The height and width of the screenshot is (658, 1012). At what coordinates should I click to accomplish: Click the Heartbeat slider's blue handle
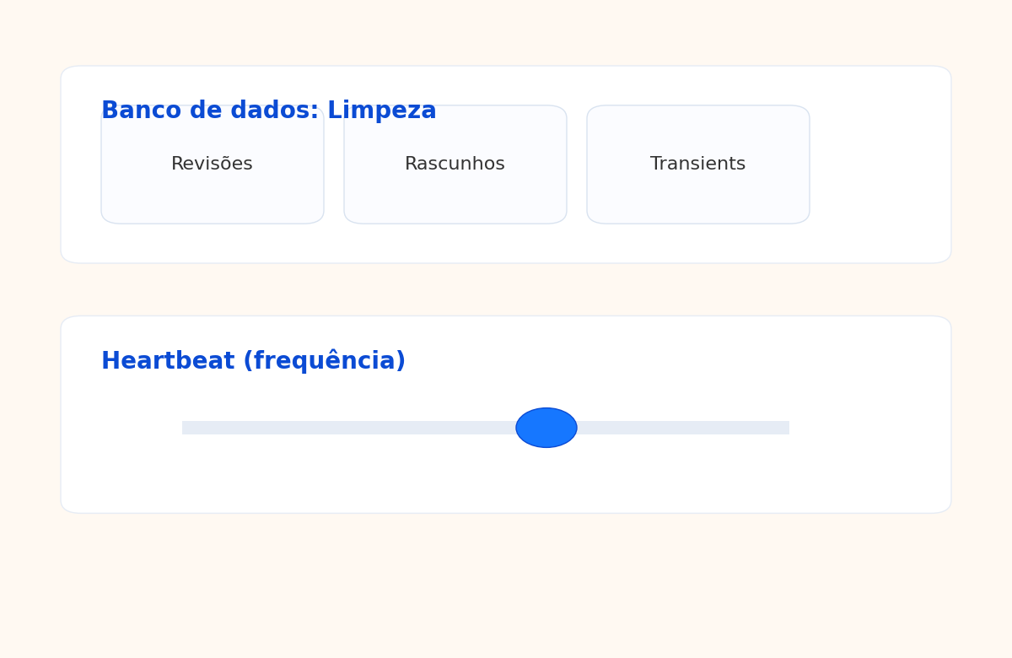[x=546, y=428]
